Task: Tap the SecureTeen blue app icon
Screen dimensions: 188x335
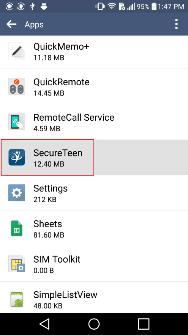Action: [17, 157]
